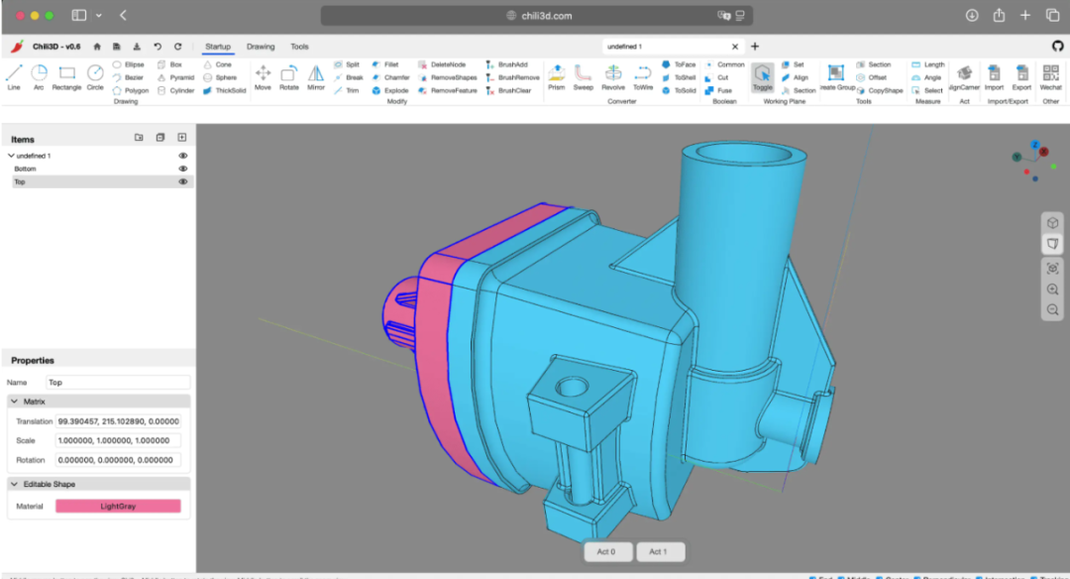Open the Export model tool

pyautogui.click(x=1021, y=76)
